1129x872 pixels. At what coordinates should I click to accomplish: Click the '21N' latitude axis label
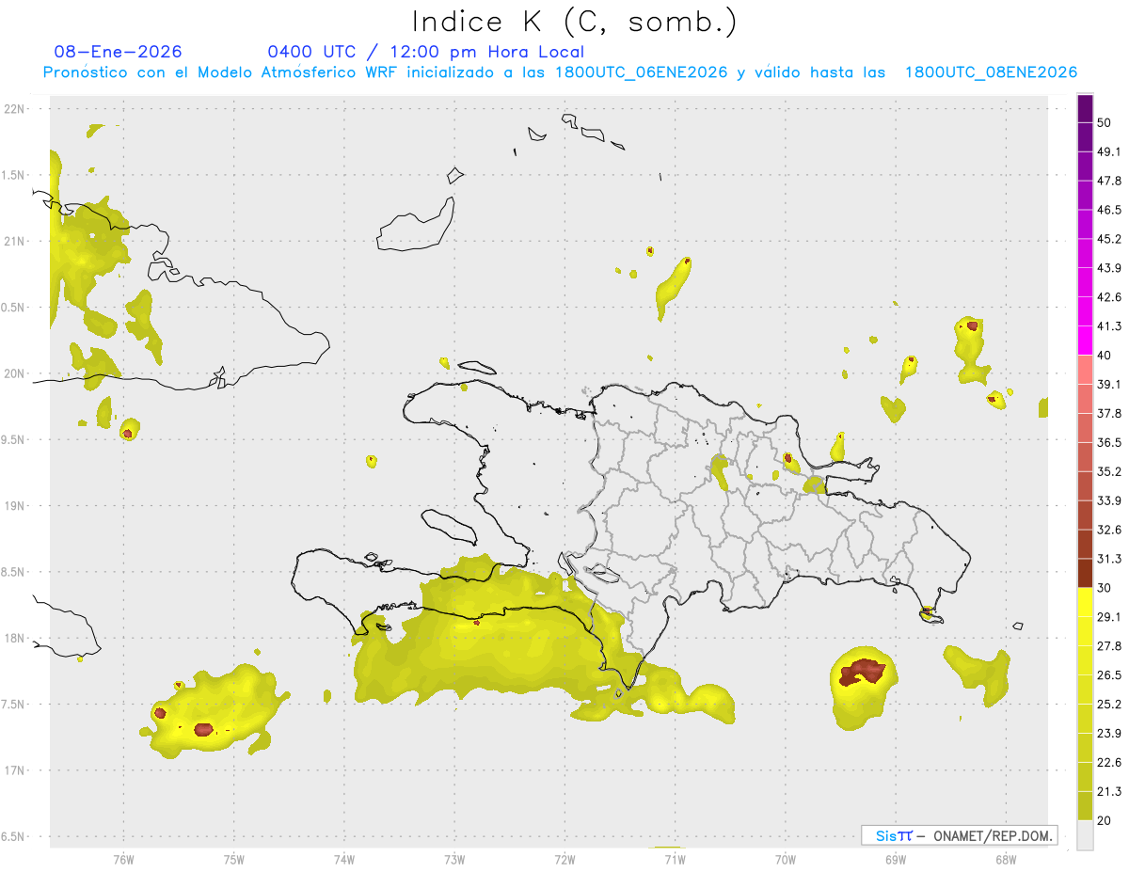14,241
